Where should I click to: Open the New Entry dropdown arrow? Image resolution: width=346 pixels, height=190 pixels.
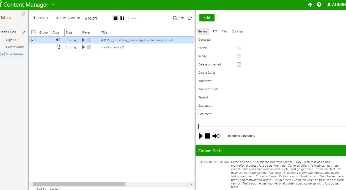(x=78, y=18)
